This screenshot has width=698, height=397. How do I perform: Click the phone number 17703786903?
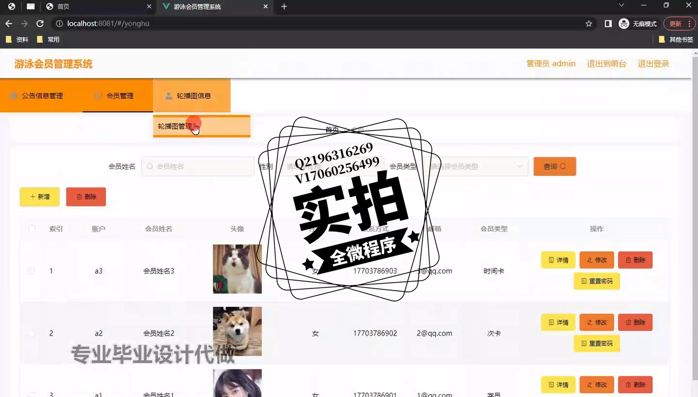pyautogui.click(x=375, y=271)
